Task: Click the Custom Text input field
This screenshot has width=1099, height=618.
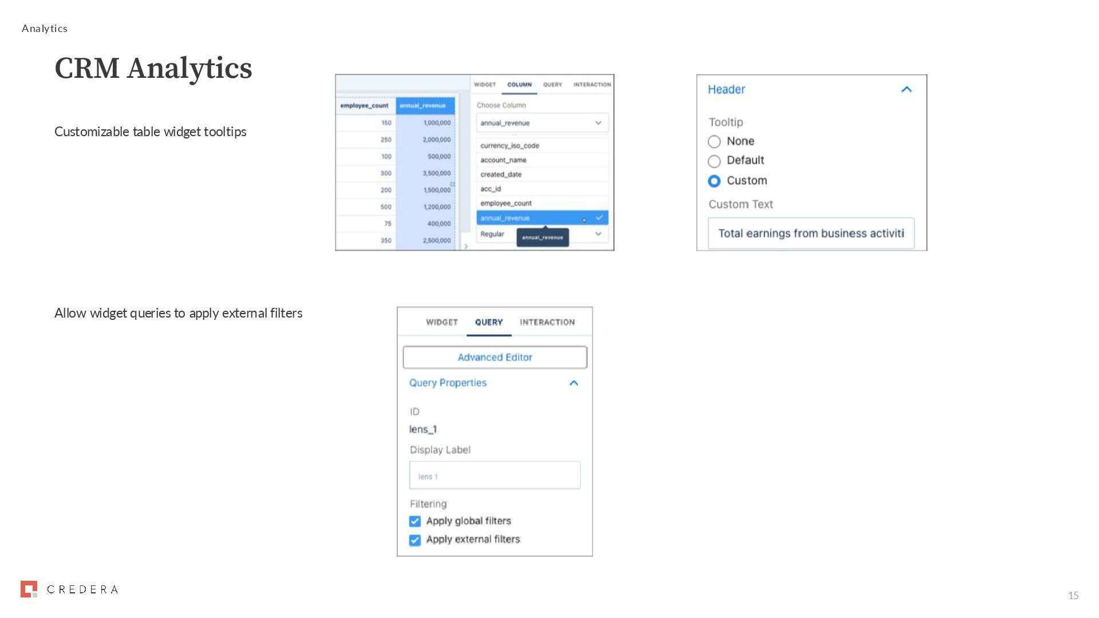Action: coord(811,233)
